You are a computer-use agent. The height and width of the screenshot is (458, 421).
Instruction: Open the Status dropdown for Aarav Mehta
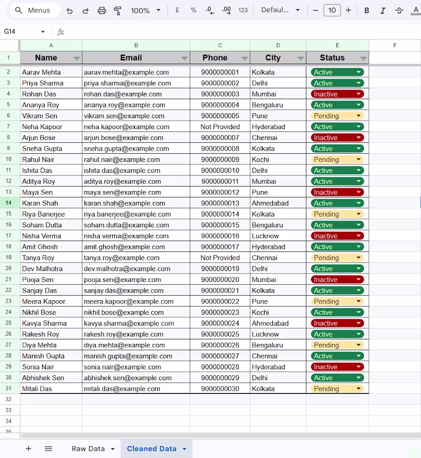(359, 72)
